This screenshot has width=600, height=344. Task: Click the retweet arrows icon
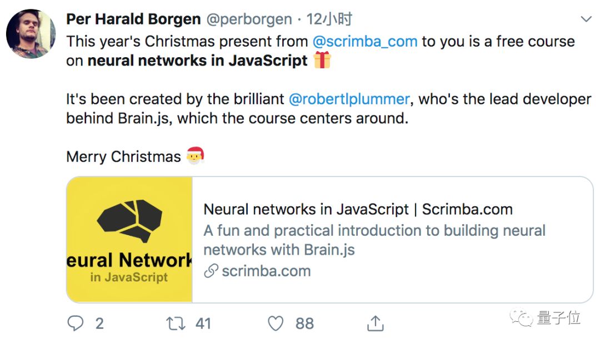tap(176, 323)
